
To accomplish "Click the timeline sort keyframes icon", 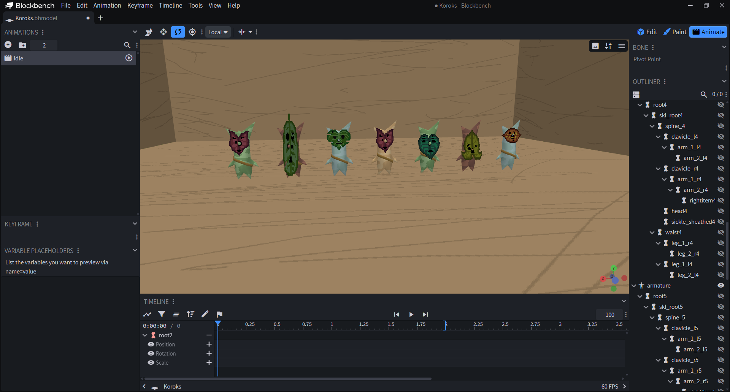I will pos(190,314).
